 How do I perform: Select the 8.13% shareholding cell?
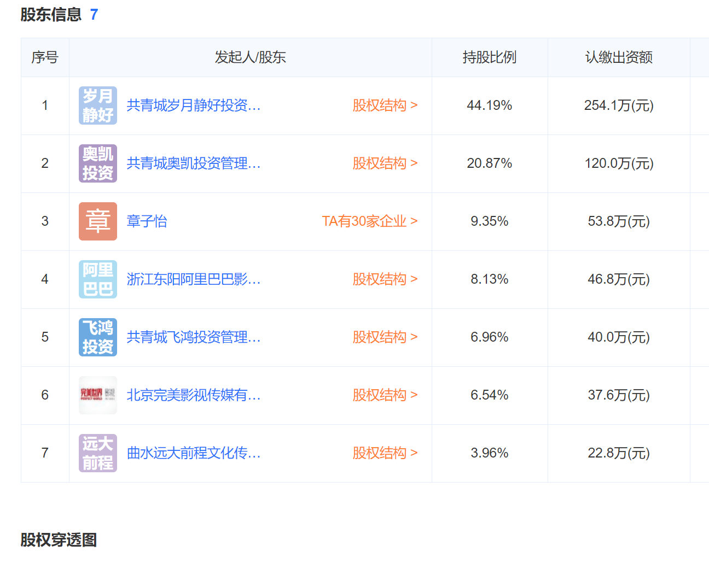point(490,279)
